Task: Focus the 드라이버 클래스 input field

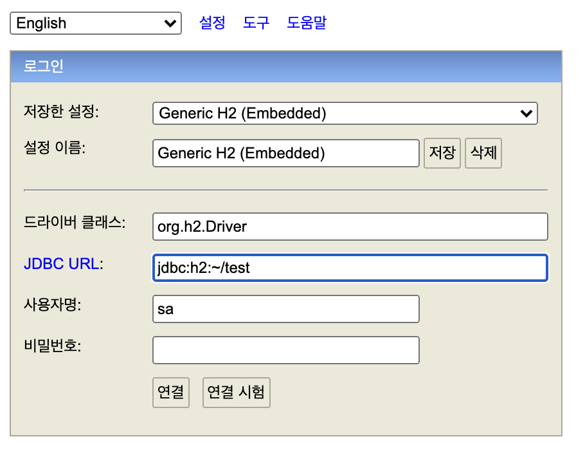Action: click(x=350, y=227)
